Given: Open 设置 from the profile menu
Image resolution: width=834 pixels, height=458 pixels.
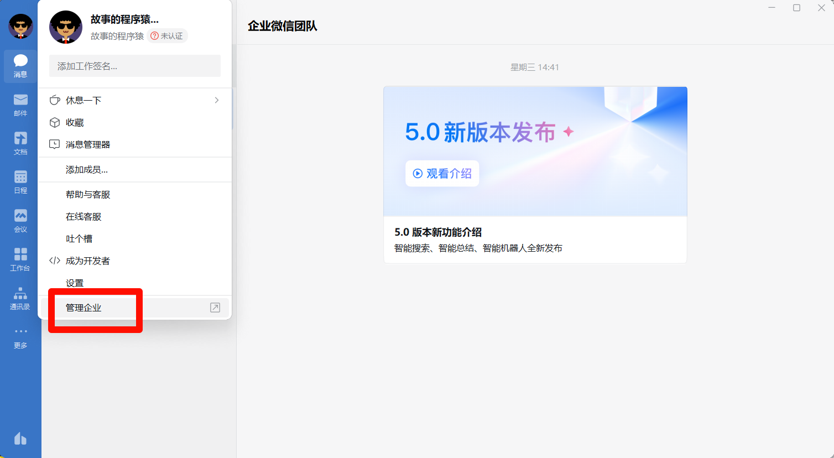Looking at the screenshot, I should point(75,283).
